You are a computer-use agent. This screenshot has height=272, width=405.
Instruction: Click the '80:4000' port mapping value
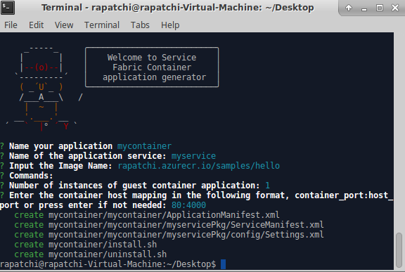[188, 205]
